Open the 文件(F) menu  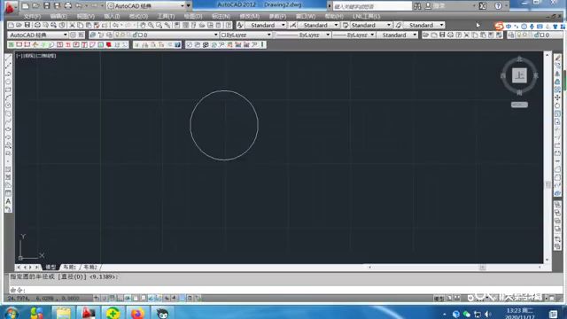32,16
